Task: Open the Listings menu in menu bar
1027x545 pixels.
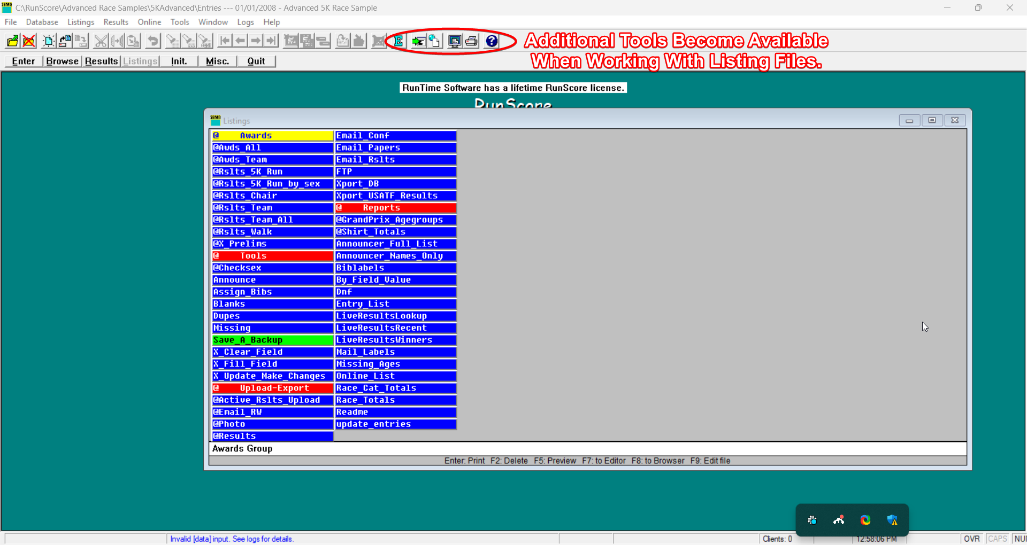Action: (81, 22)
